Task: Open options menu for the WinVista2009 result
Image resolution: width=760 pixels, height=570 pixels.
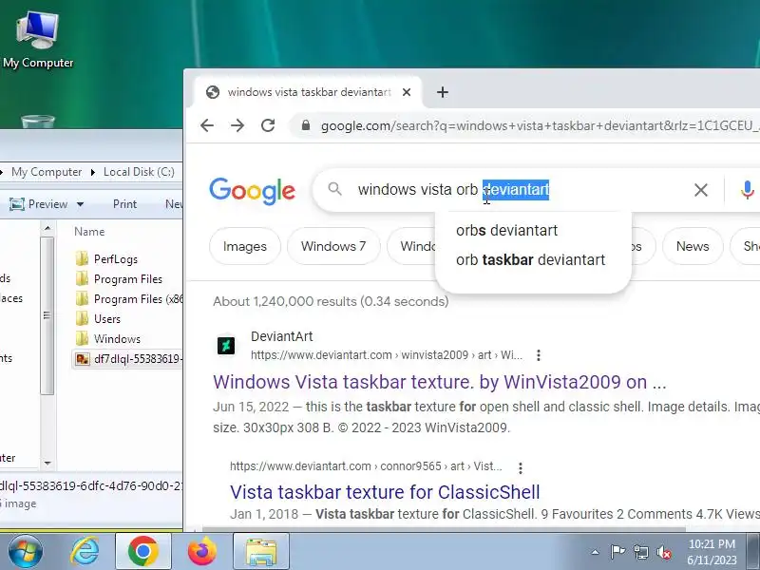Action: click(539, 355)
